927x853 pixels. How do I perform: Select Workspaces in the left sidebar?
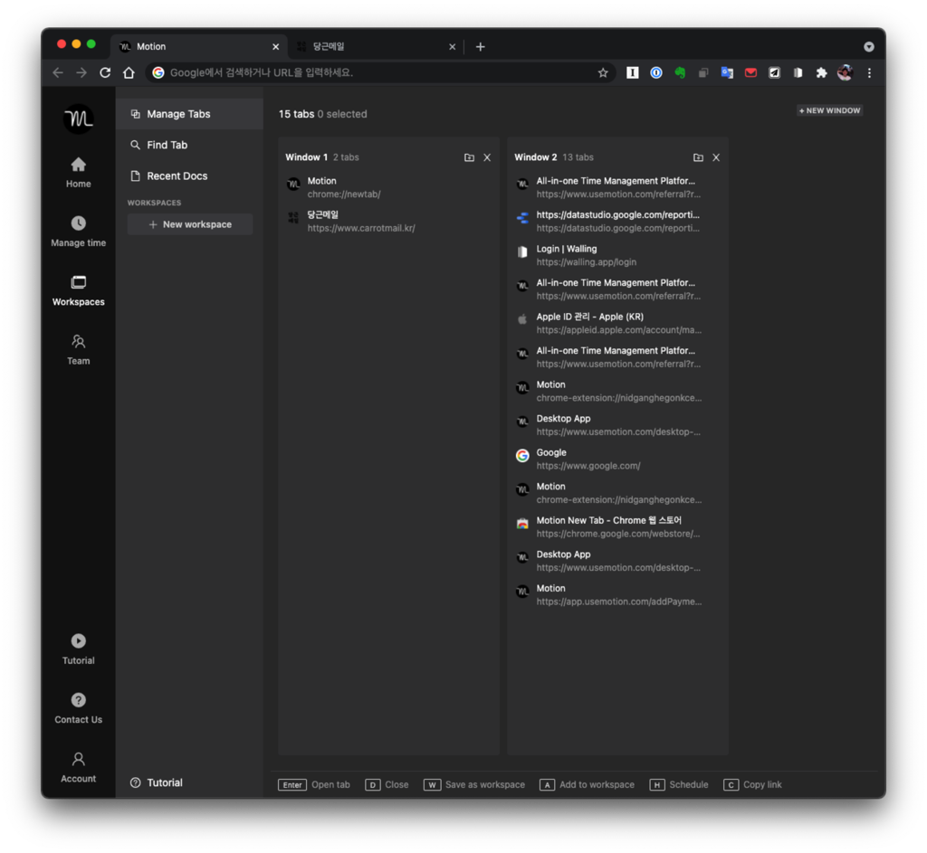click(78, 290)
